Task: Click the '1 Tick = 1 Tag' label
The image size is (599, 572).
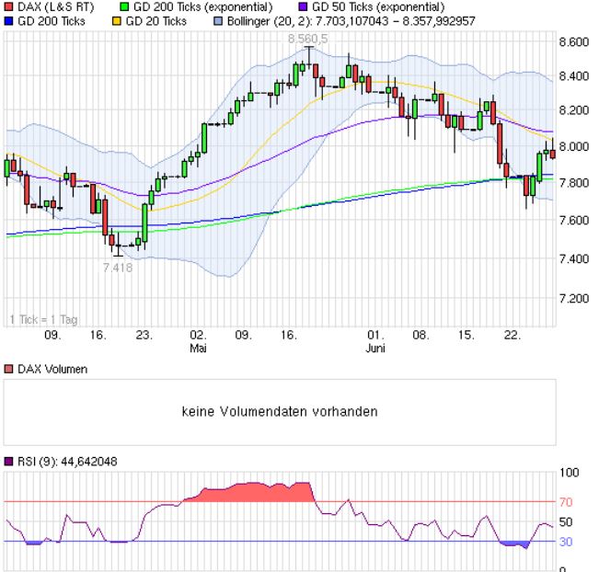Action: coord(43,319)
